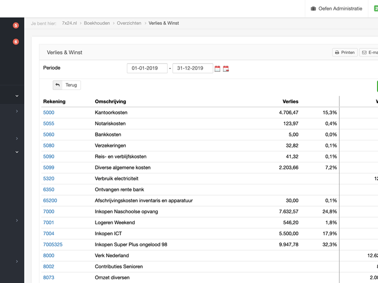The image size is (378, 283).
Task: Go to Boekhouden breadcrumb
Action: (x=97, y=23)
